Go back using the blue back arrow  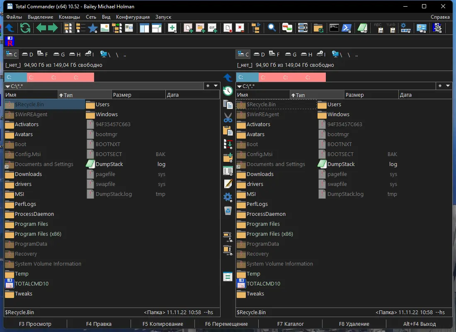point(9,28)
